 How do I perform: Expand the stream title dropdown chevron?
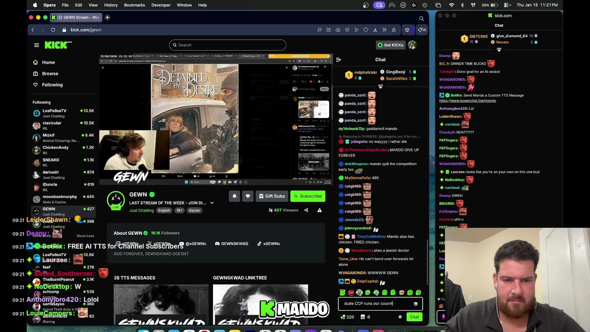coord(212,203)
